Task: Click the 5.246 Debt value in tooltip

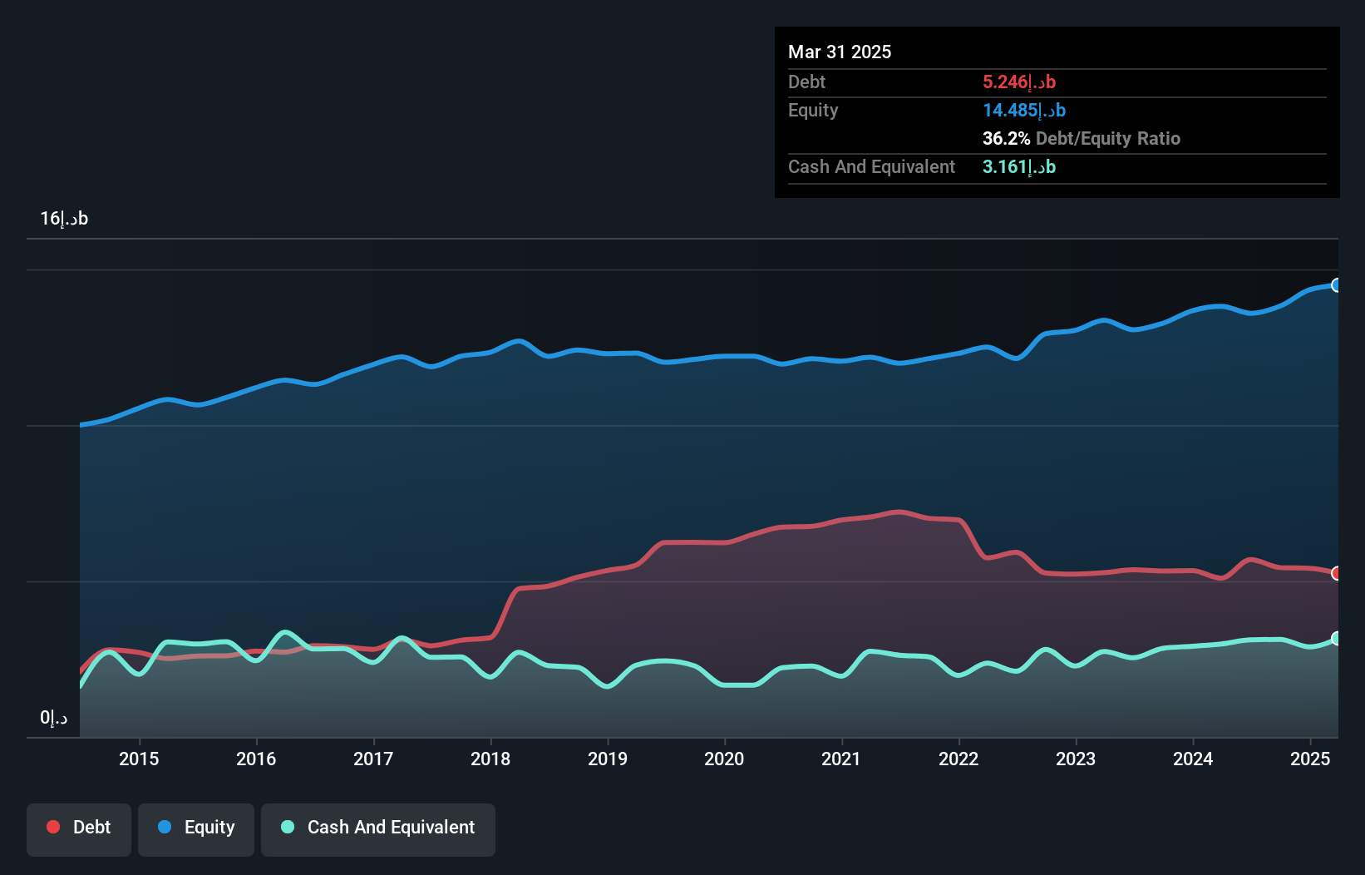Action: point(1019,82)
